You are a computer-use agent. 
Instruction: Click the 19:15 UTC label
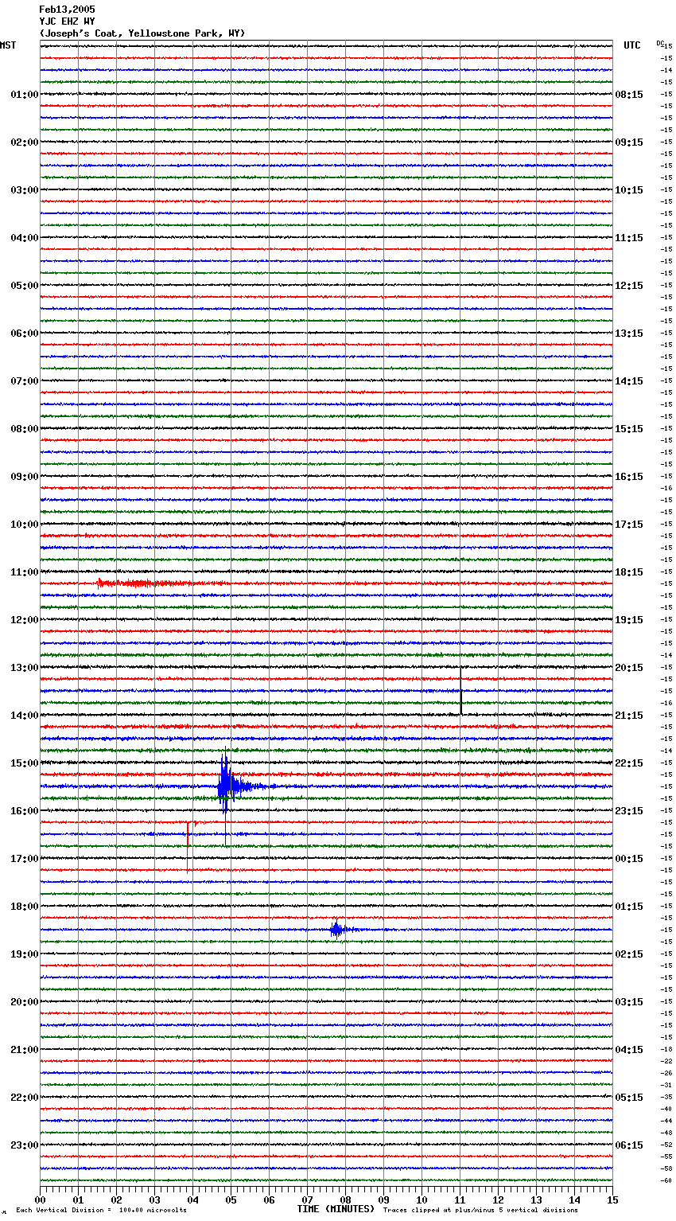(x=629, y=620)
